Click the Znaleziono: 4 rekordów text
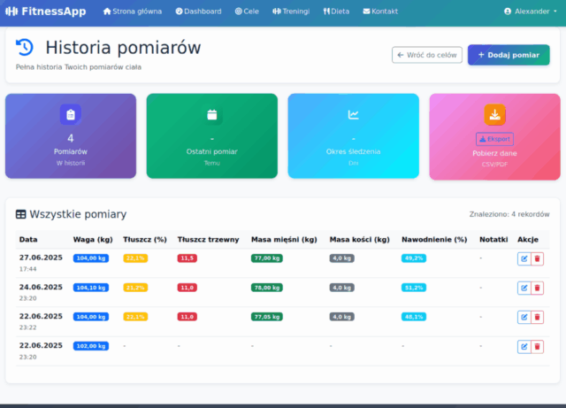 (x=509, y=214)
